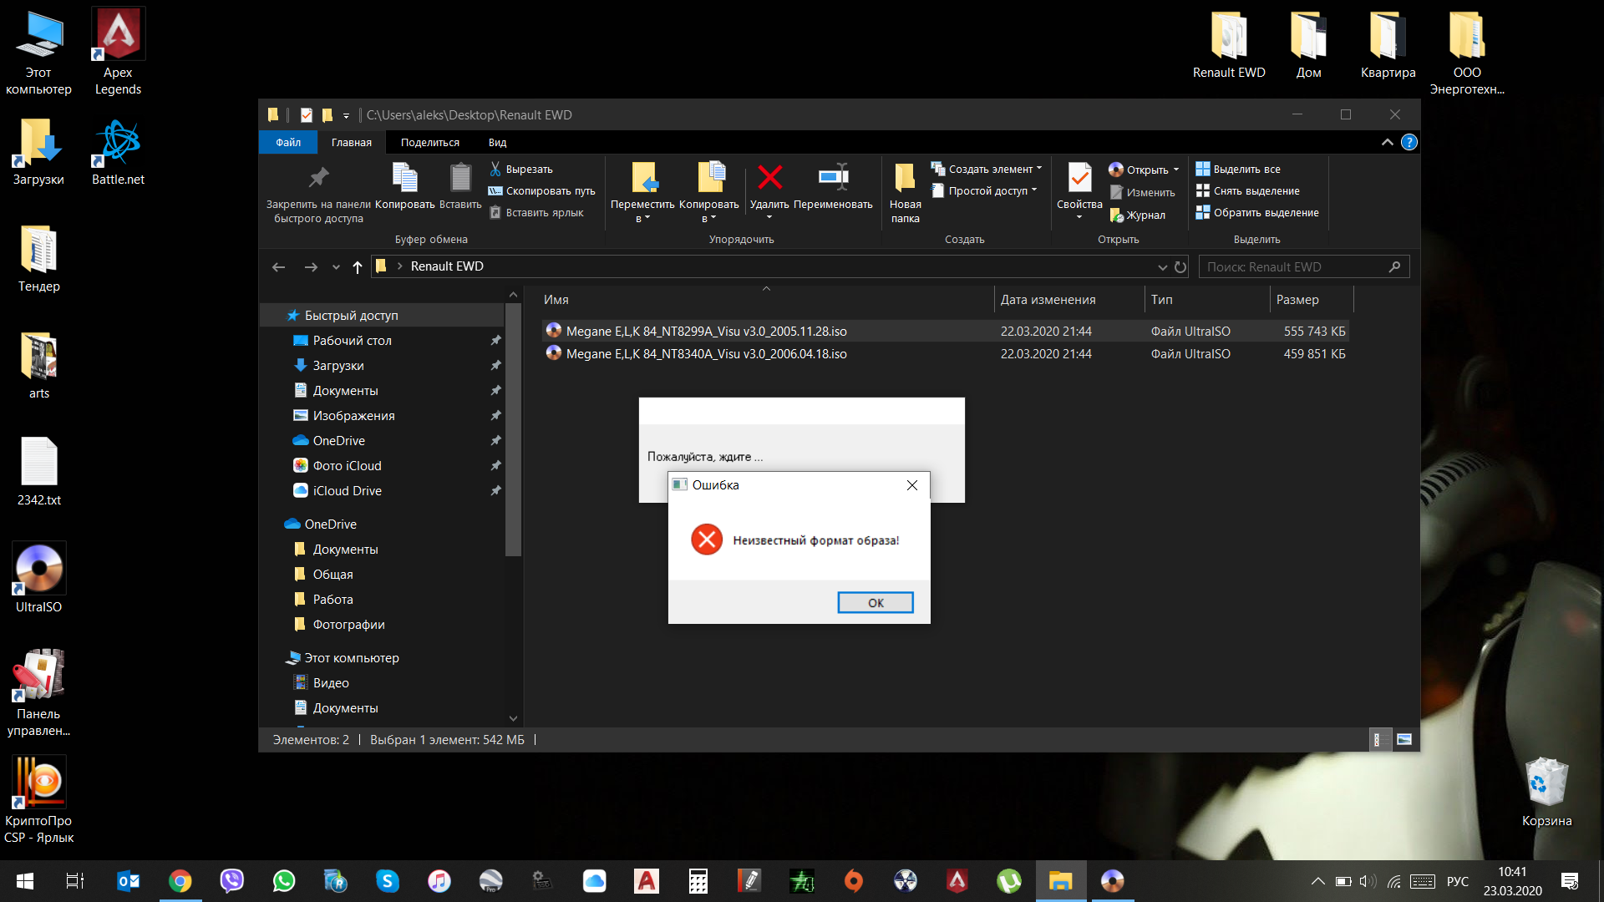The width and height of the screenshot is (1604, 902).
Task: Open the address bar history dropdown
Action: (x=1162, y=267)
